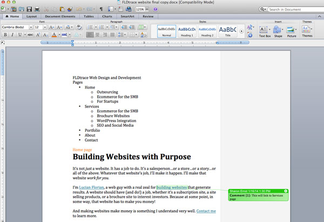Click the Search in Document field

(296, 10)
